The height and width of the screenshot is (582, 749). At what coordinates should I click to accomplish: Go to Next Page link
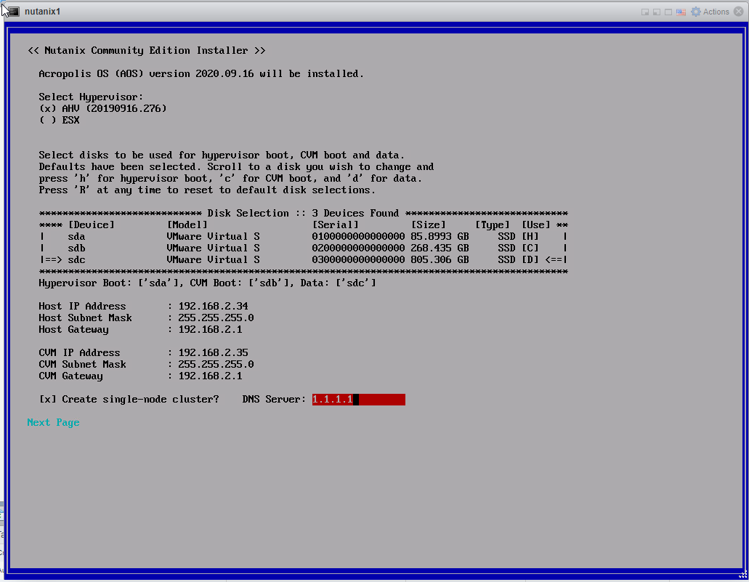tap(53, 422)
